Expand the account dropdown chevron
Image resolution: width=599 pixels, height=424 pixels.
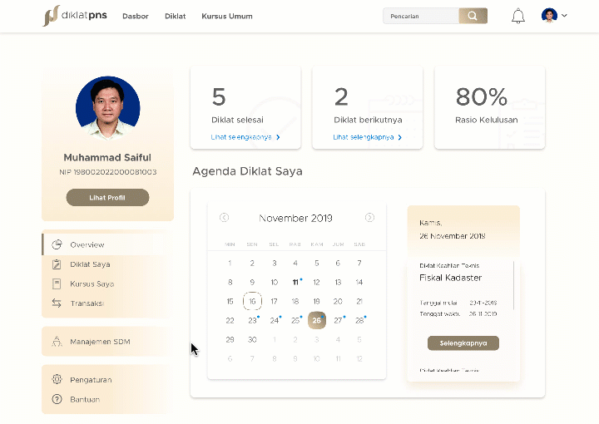tap(564, 16)
